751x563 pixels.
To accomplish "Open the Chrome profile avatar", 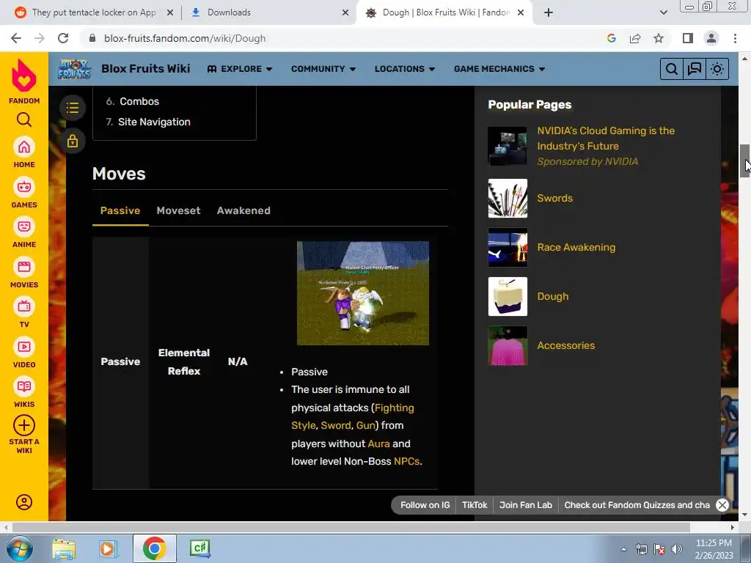I will point(711,38).
